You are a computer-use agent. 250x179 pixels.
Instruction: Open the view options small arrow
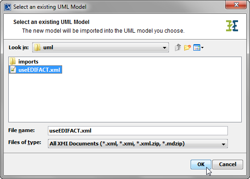[x=202, y=47]
